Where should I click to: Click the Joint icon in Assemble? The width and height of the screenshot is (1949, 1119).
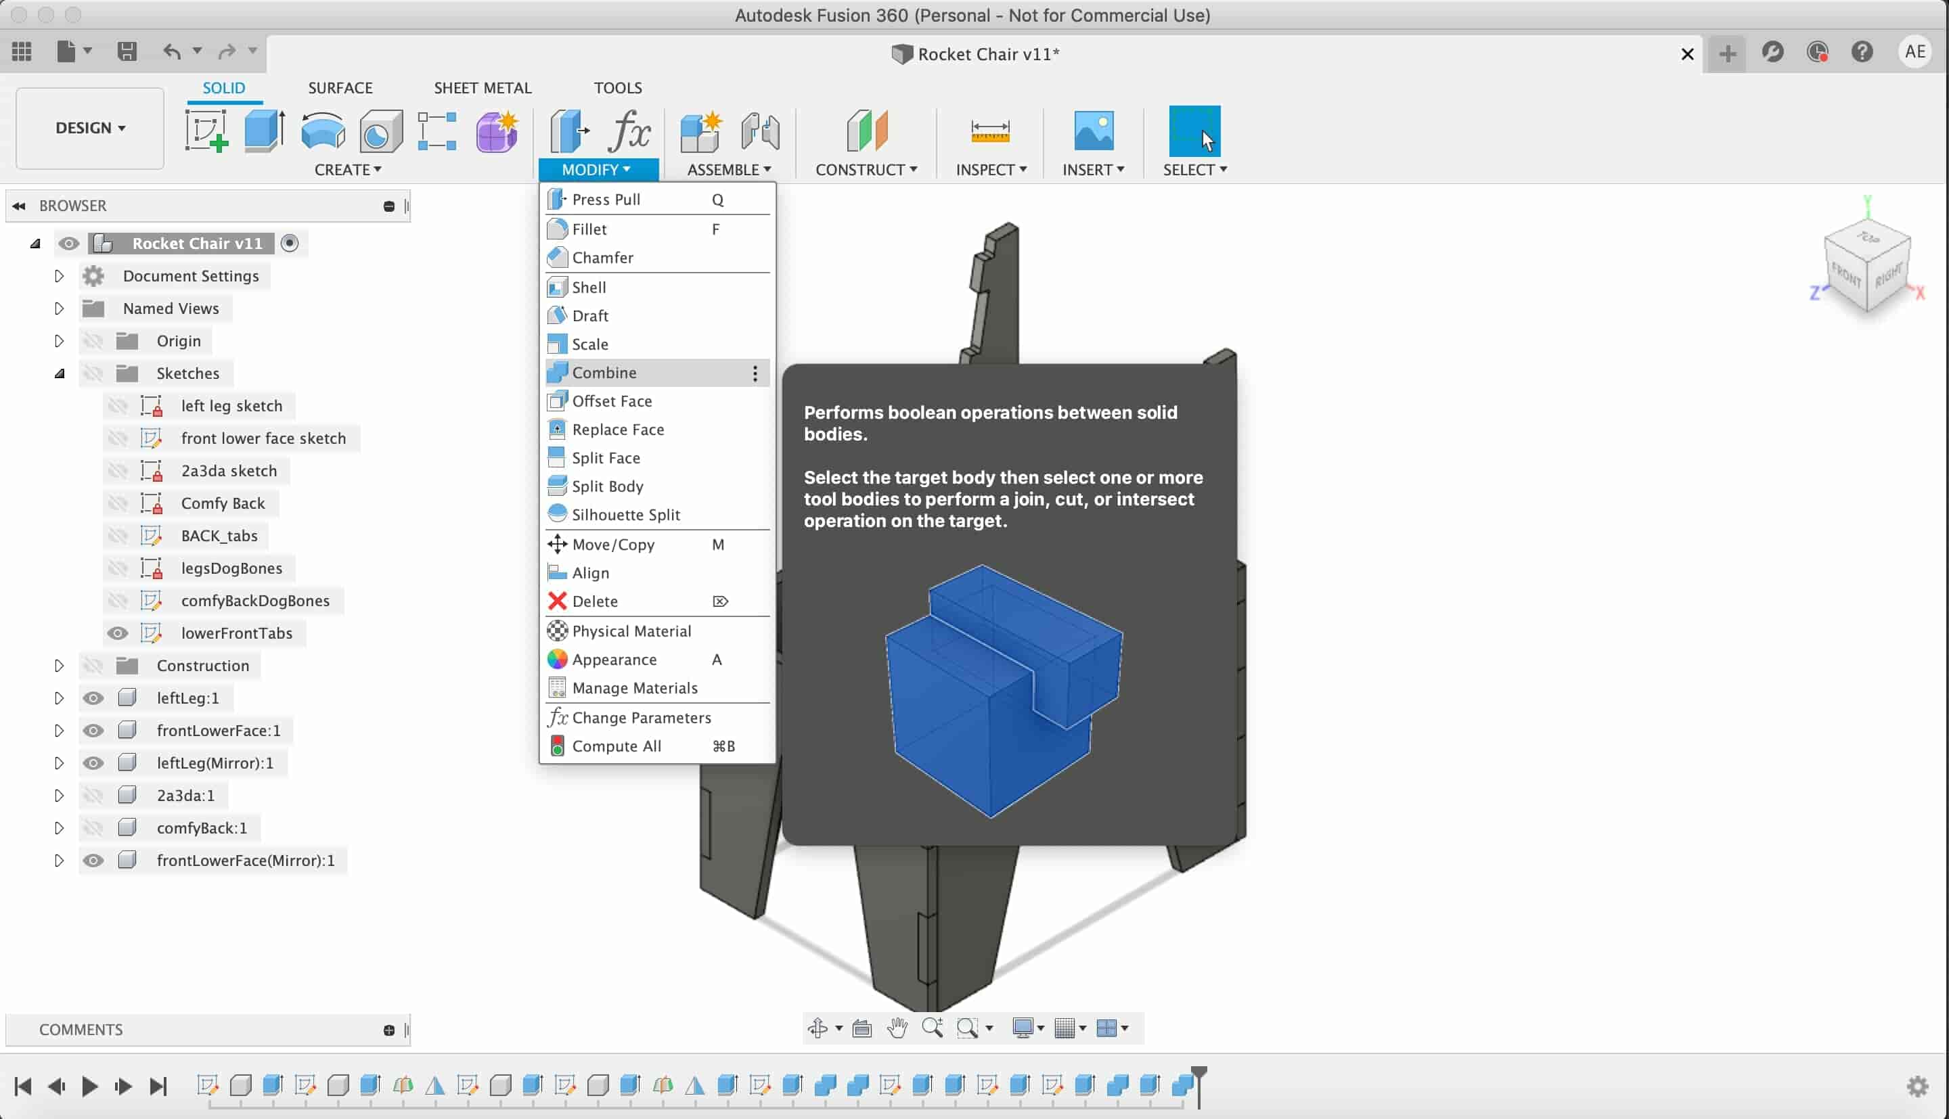click(x=760, y=131)
